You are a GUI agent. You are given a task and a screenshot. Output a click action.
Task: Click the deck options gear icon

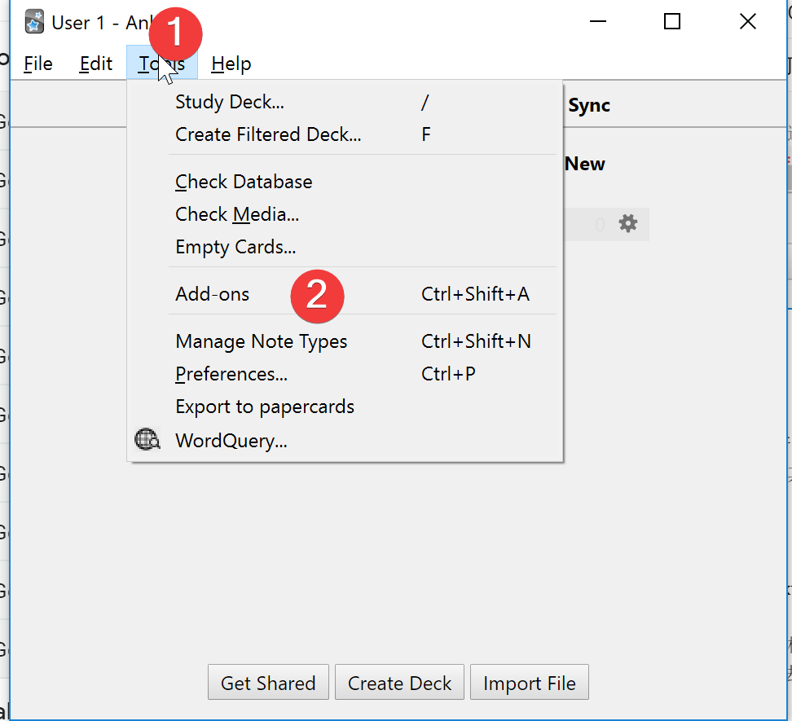coord(628,224)
